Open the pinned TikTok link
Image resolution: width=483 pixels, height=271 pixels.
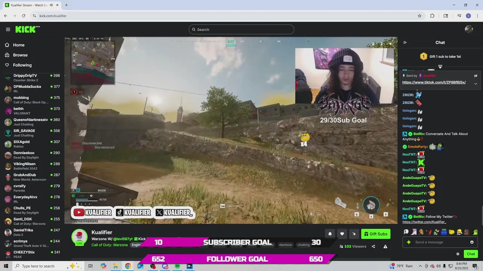point(434,82)
